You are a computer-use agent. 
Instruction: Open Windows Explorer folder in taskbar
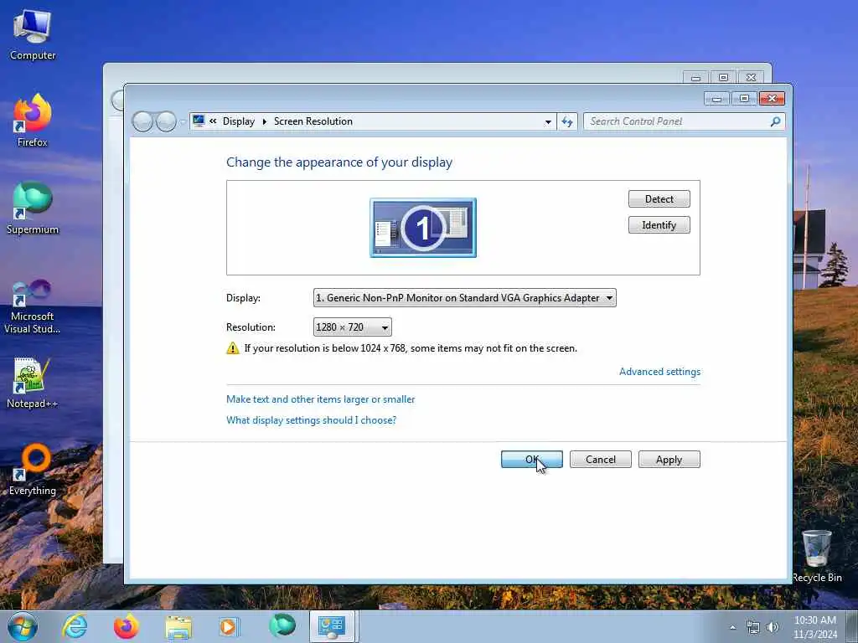tap(178, 626)
